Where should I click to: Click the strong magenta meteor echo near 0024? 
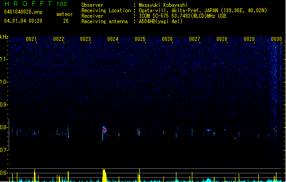(x=104, y=131)
